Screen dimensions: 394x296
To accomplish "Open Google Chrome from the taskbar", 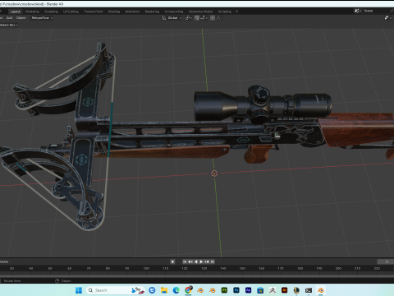I will pyautogui.click(x=188, y=290).
